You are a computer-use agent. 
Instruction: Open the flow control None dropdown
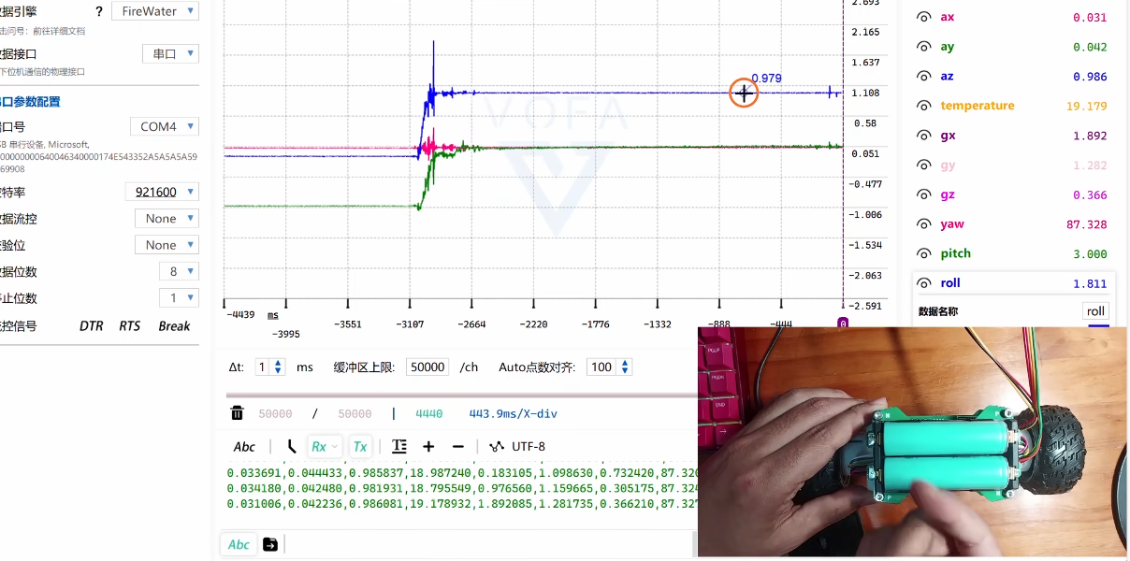coord(167,218)
